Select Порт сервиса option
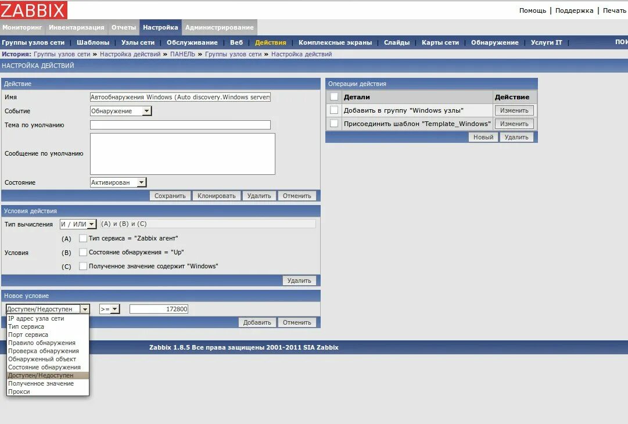The height and width of the screenshot is (424, 628). pyautogui.click(x=48, y=335)
